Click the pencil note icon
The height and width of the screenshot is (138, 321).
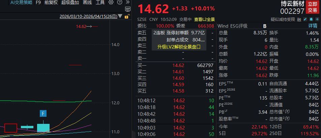[305, 20]
